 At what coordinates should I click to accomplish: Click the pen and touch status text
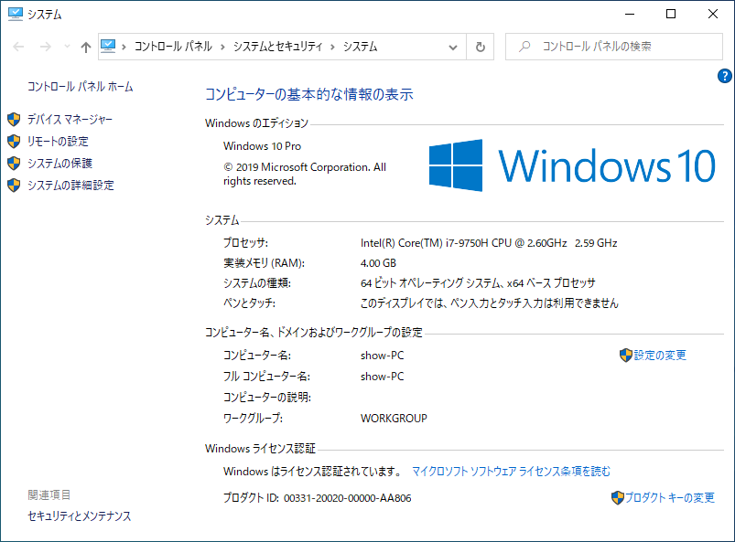click(490, 303)
